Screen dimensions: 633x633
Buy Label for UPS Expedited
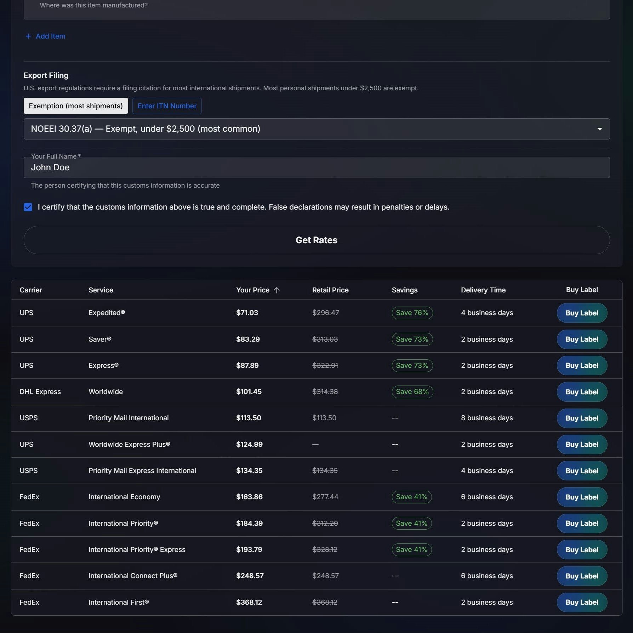click(x=582, y=313)
